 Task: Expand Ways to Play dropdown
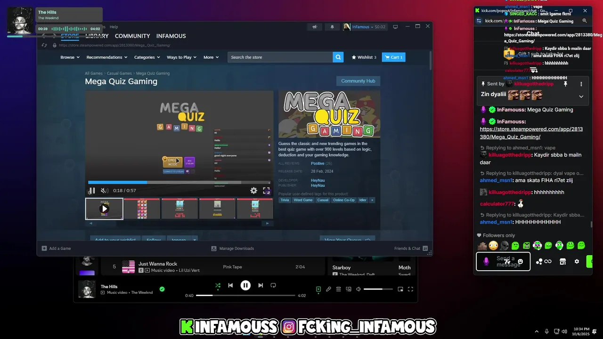click(x=182, y=57)
